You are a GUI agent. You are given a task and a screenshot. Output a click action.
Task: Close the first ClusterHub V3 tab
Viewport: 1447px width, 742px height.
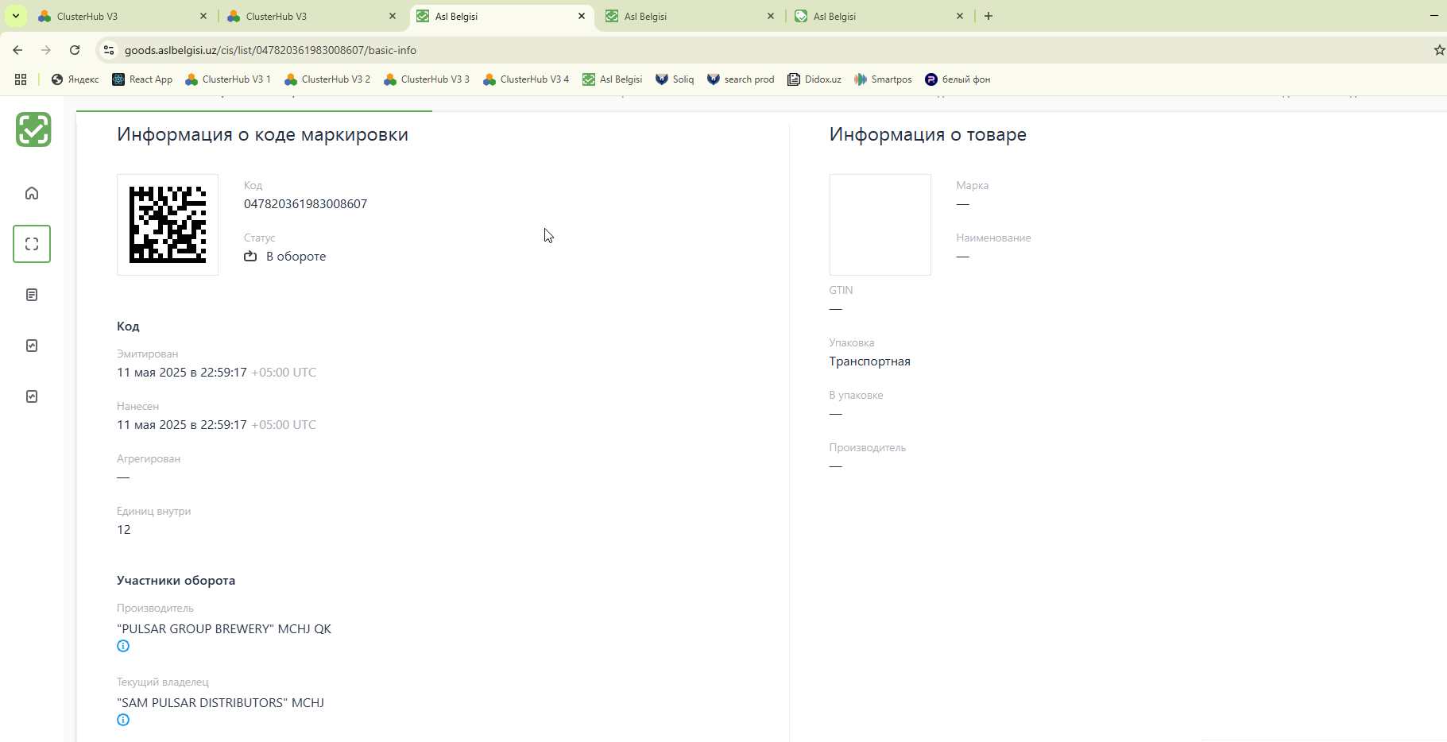[203, 16]
